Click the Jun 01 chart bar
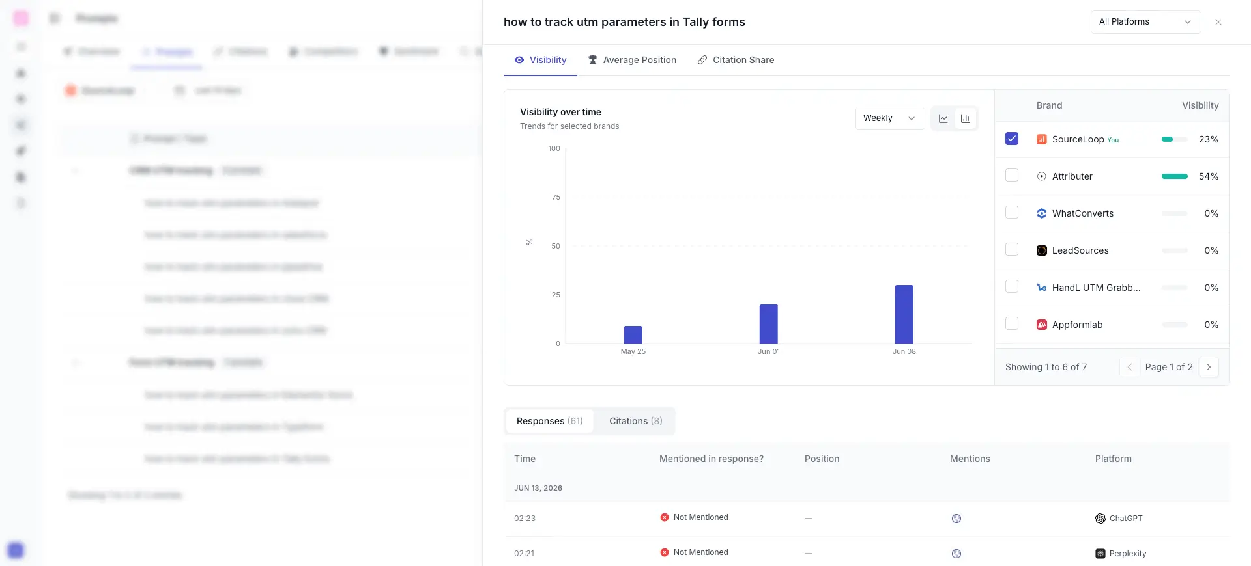Viewport: 1251px width, 566px height. pyautogui.click(x=769, y=324)
